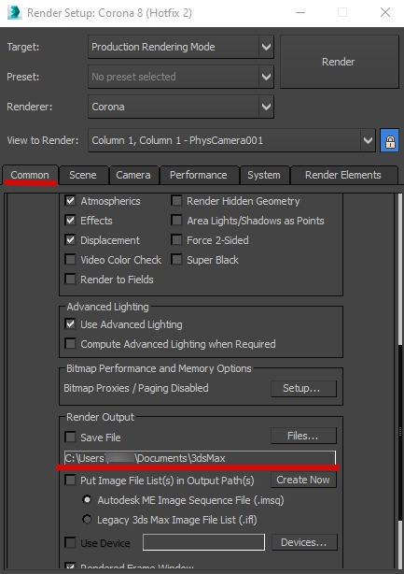Screen dimensions: 404x574
Task: Check the Save File option
Action: [x=70, y=438]
